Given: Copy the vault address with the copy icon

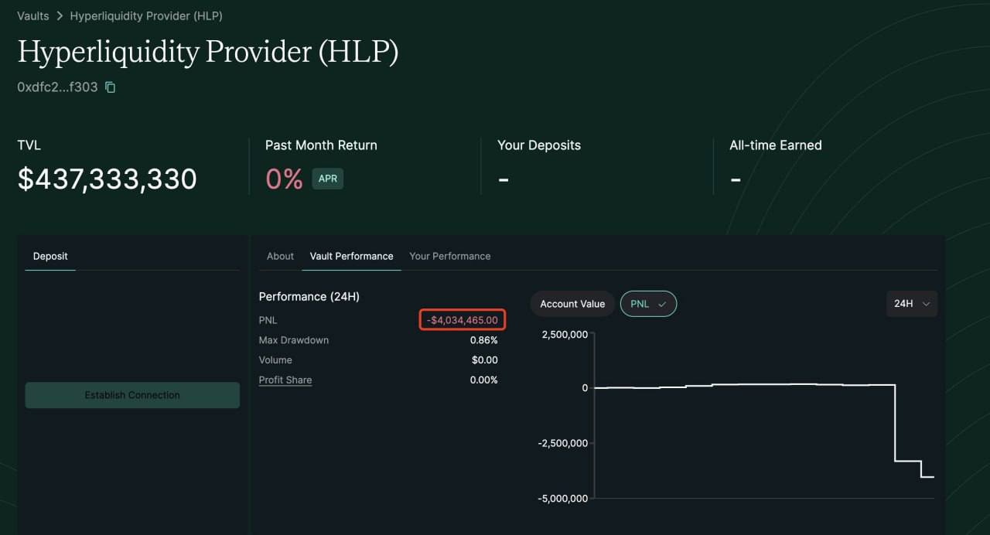Looking at the screenshot, I should click(111, 87).
